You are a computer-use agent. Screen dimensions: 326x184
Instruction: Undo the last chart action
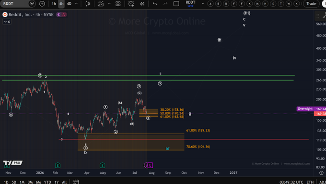(x=155, y=4)
